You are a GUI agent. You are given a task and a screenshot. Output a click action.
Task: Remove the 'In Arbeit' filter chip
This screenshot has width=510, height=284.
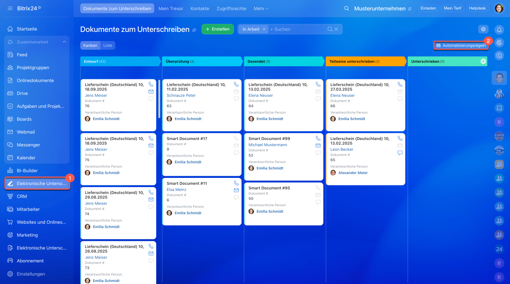click(264, 29)
